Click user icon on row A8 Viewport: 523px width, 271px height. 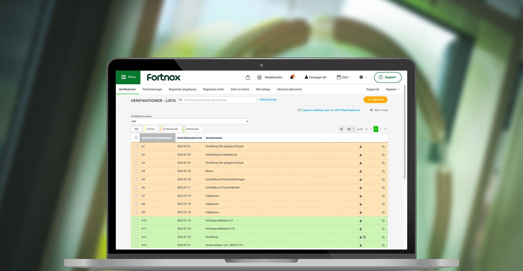pos(361,204)
